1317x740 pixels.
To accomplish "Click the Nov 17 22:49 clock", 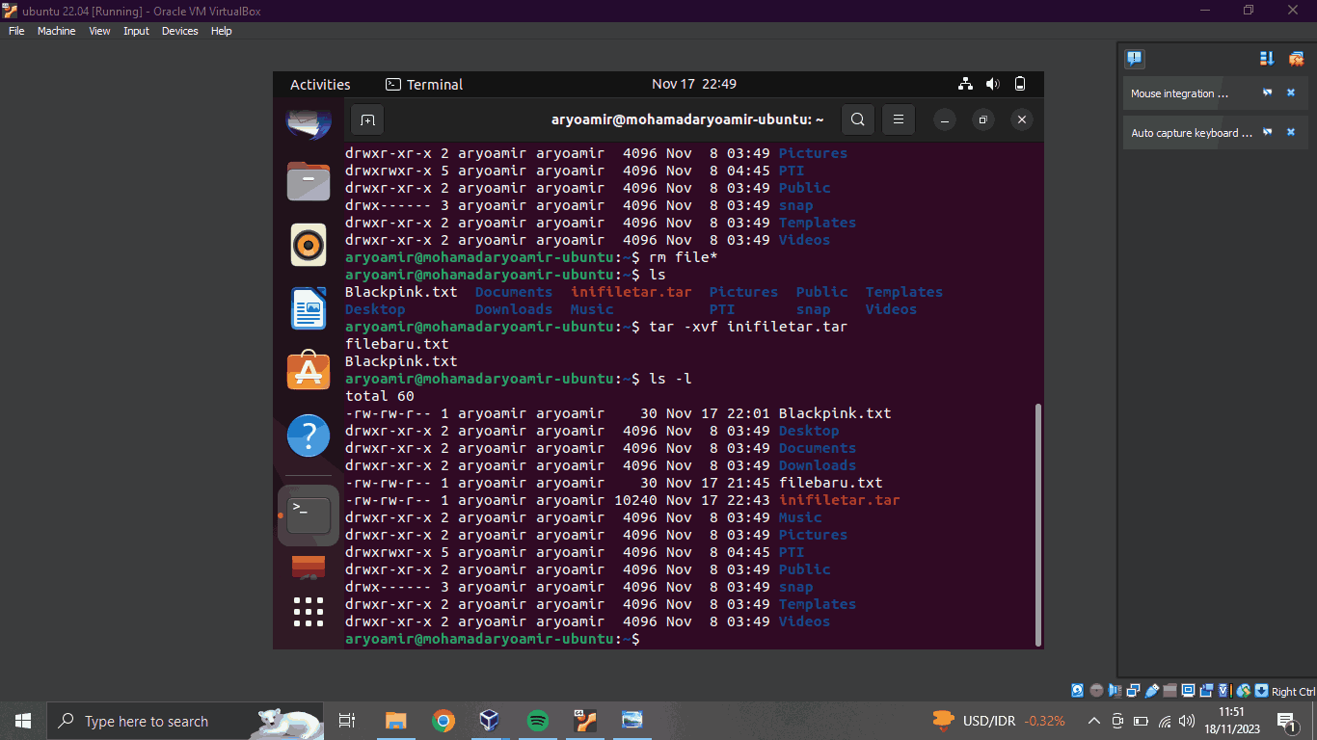I will pos(694,84).
